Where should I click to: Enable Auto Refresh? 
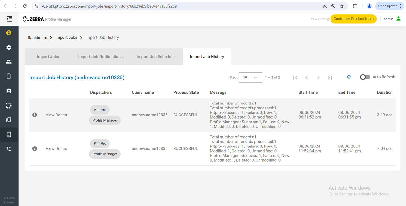click(365, 77)
